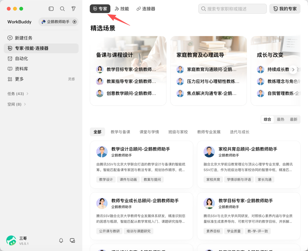Open 我的专家 button

coord(285,9)
